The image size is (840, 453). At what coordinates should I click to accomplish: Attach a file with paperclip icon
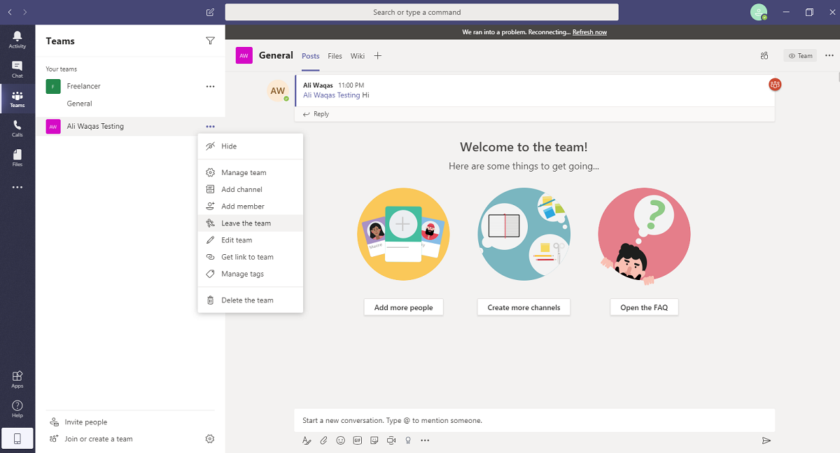point(323,440)
